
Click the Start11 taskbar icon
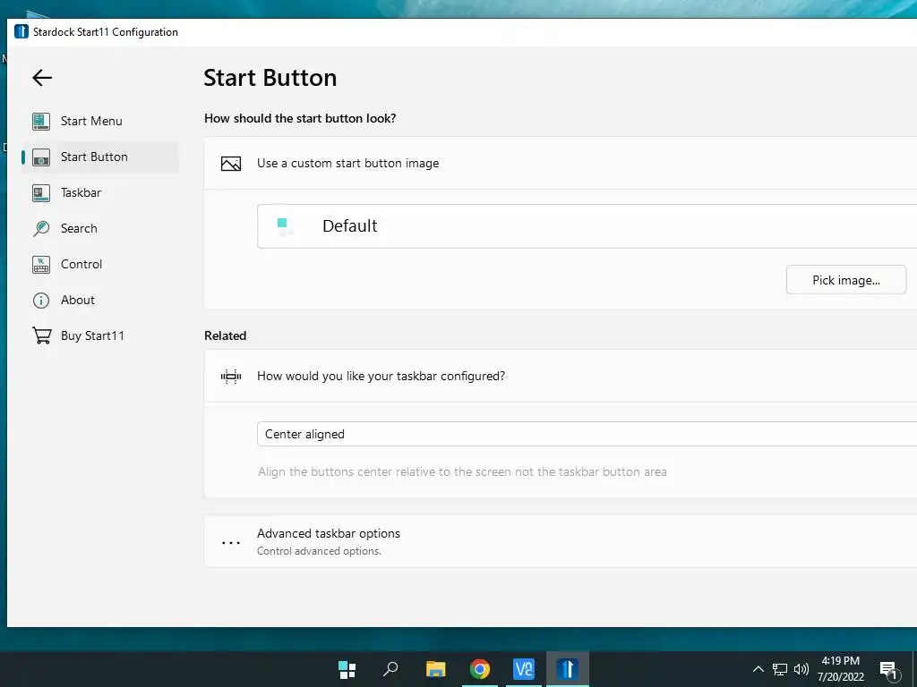(567, 669)
